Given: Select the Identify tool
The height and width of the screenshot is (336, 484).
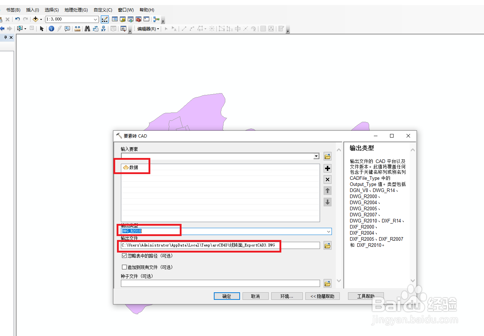Looking at the screenshot, I should pyautogui.click(x=51, y=29).
